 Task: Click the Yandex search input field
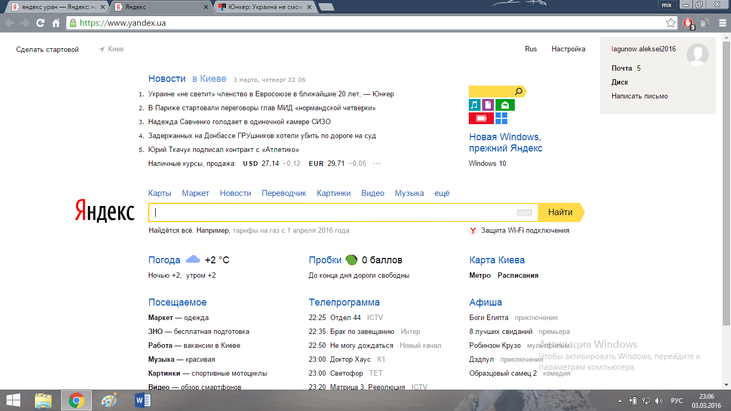332,212
